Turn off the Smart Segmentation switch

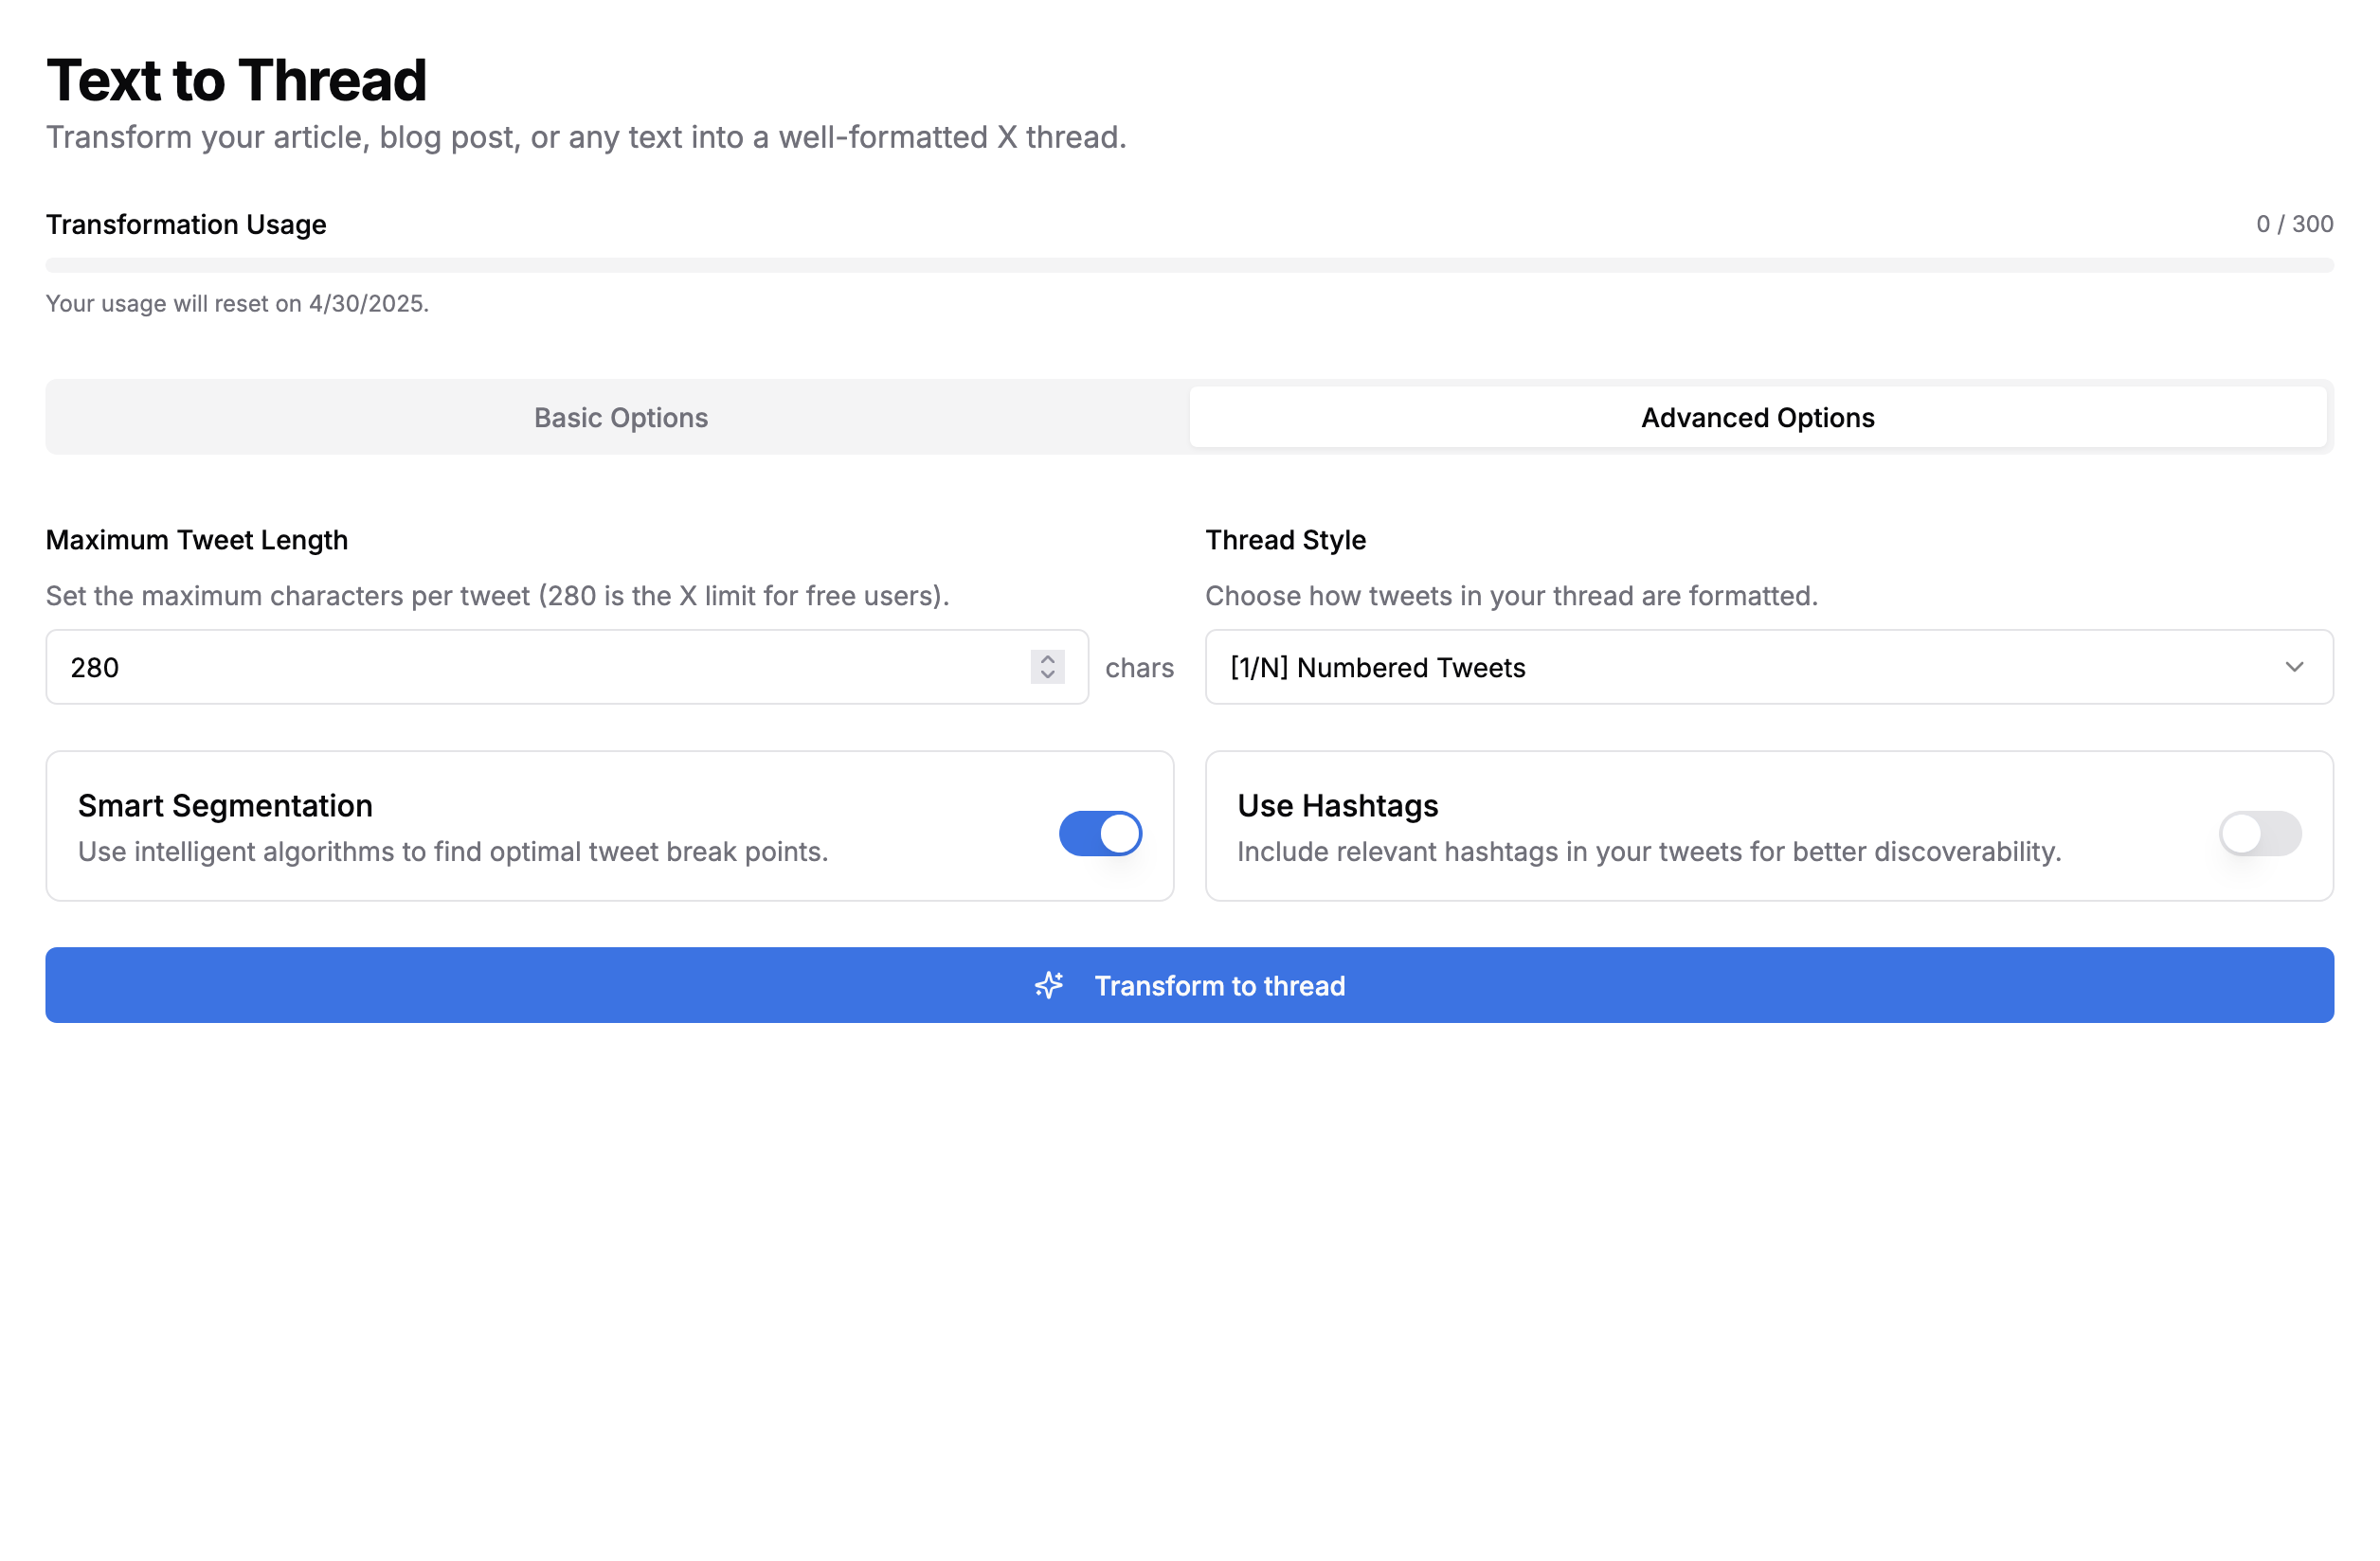pos(1100,833)
